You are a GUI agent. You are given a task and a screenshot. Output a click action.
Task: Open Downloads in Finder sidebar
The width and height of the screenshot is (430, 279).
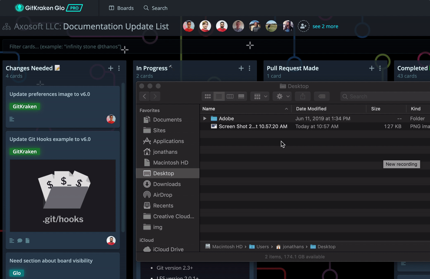coord(168,184)
